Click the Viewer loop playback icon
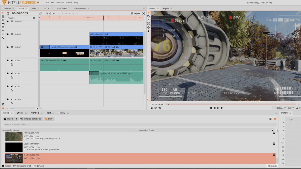301x169 pixels. click(x=152, y=108)
